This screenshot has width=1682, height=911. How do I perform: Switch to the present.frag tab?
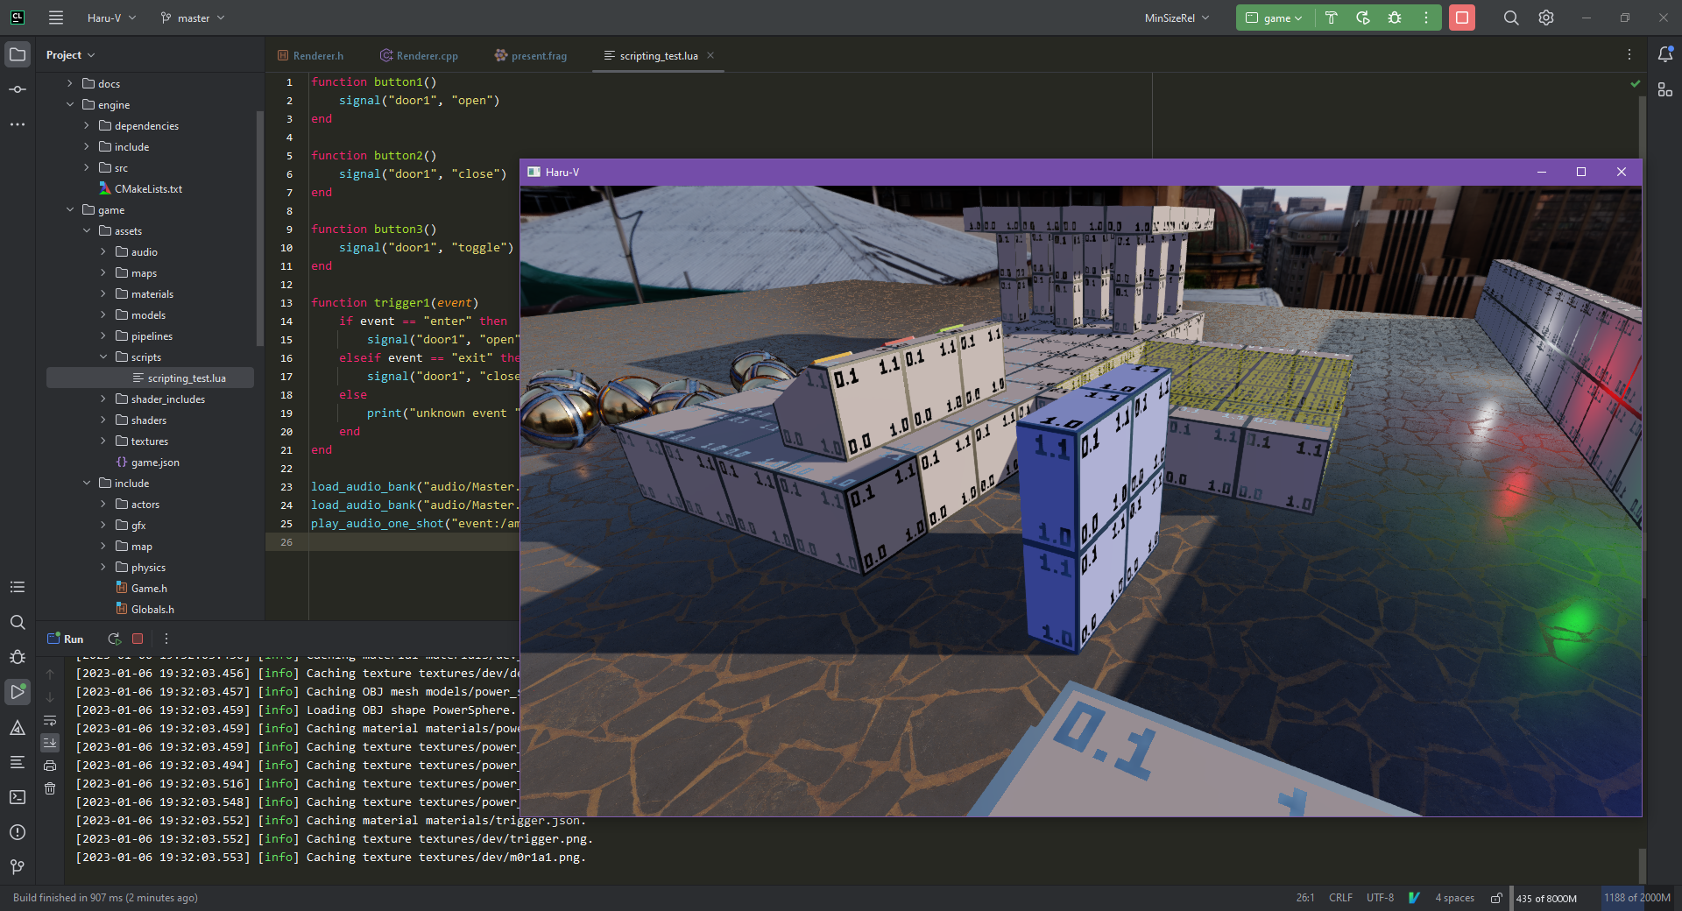coord(531,55)
